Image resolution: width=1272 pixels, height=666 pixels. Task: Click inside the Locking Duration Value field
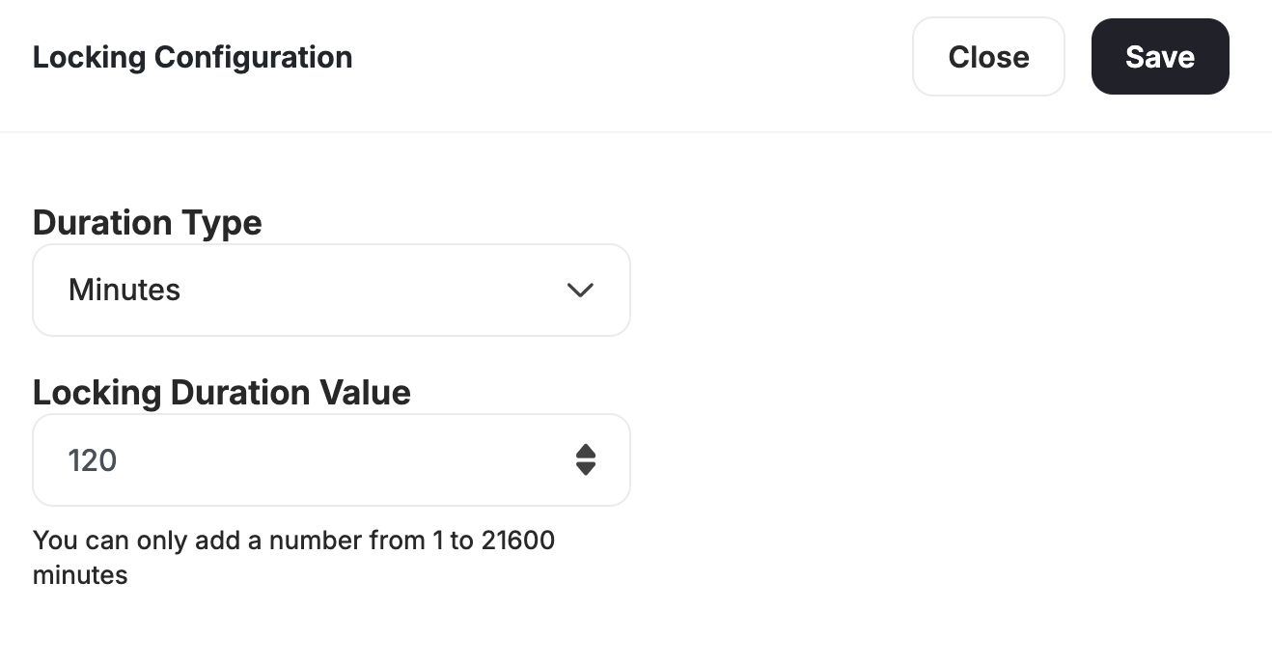[290, 460]
